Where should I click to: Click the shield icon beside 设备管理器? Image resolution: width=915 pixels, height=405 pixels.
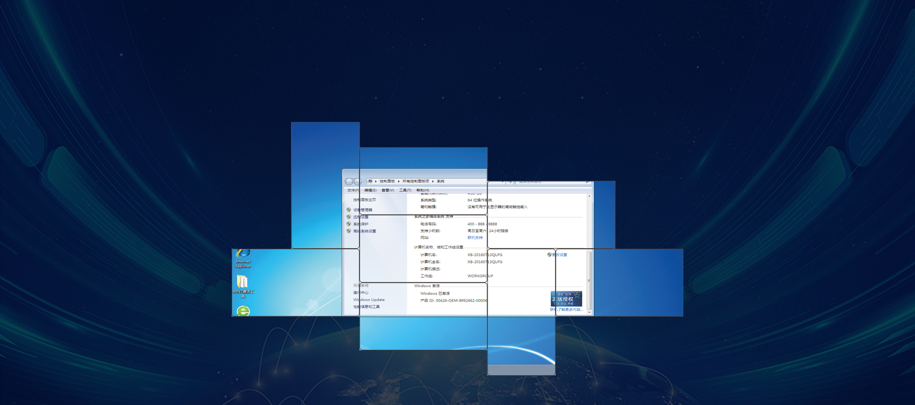(349, 210)
